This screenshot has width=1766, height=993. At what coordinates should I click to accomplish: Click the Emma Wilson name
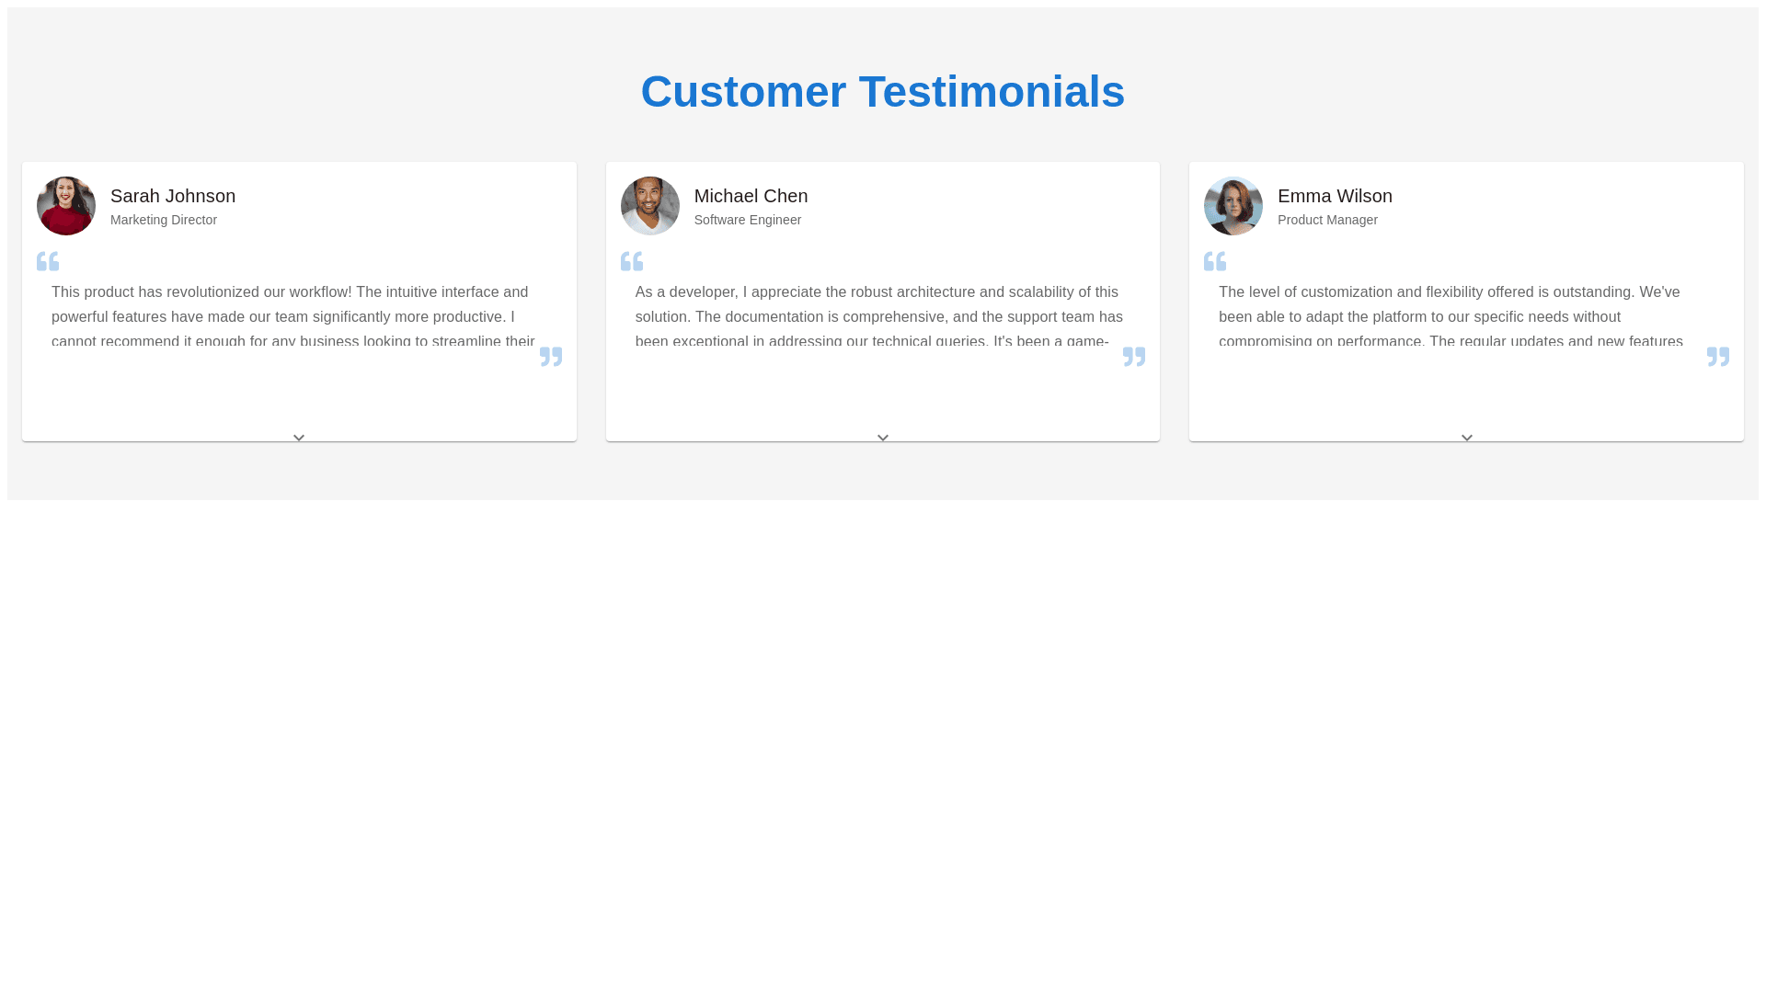click(1335, 196)
